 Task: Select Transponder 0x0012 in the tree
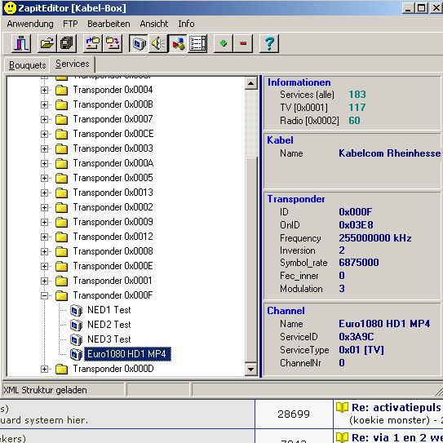tap(113, 237)
